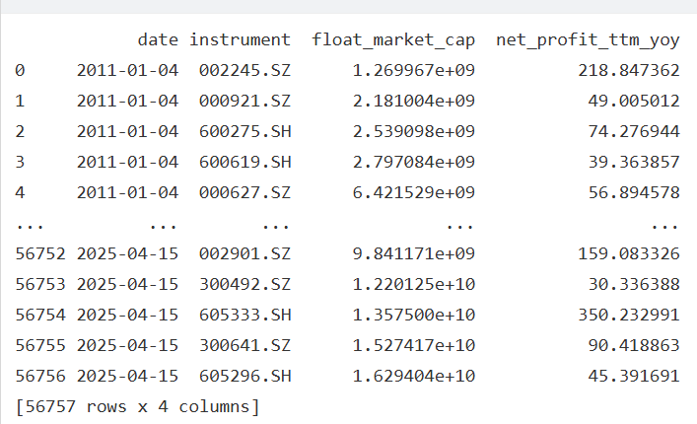The image size is (697, 424).
Task: Click the net_profit_ttm_yoy column header
Action: pyautogui.click(x=588, y=40)
